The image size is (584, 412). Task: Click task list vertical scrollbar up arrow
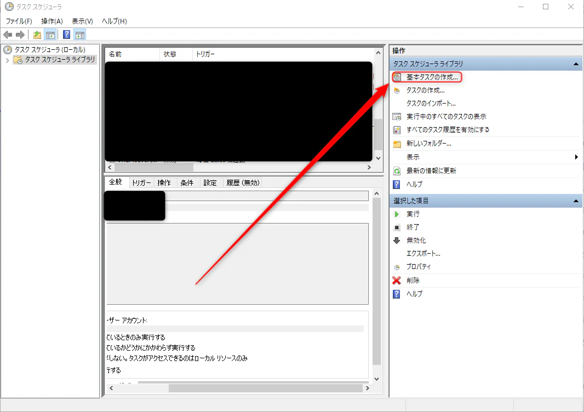point(379,53)
